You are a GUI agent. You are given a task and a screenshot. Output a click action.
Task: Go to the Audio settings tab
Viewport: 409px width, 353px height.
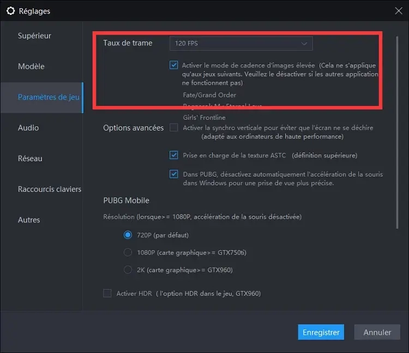28,127
